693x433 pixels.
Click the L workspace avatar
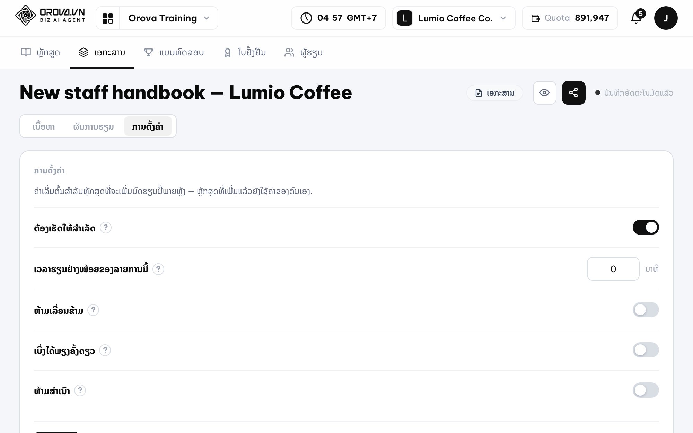pos(404,18)
